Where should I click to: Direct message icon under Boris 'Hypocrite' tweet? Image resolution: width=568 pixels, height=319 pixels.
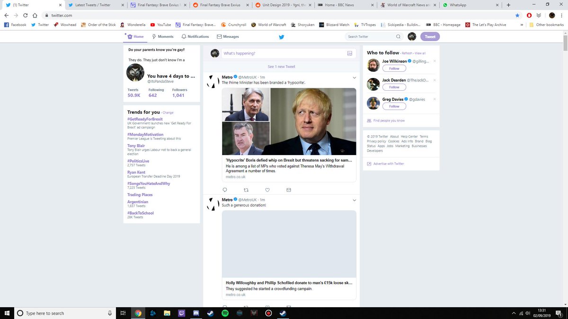[x=288, y=190]
